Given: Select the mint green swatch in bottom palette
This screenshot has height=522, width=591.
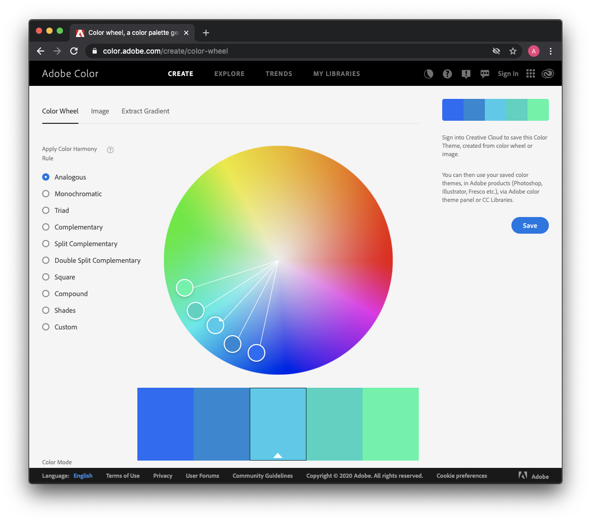Looking at the screenshot, I should tap(391, 424).
